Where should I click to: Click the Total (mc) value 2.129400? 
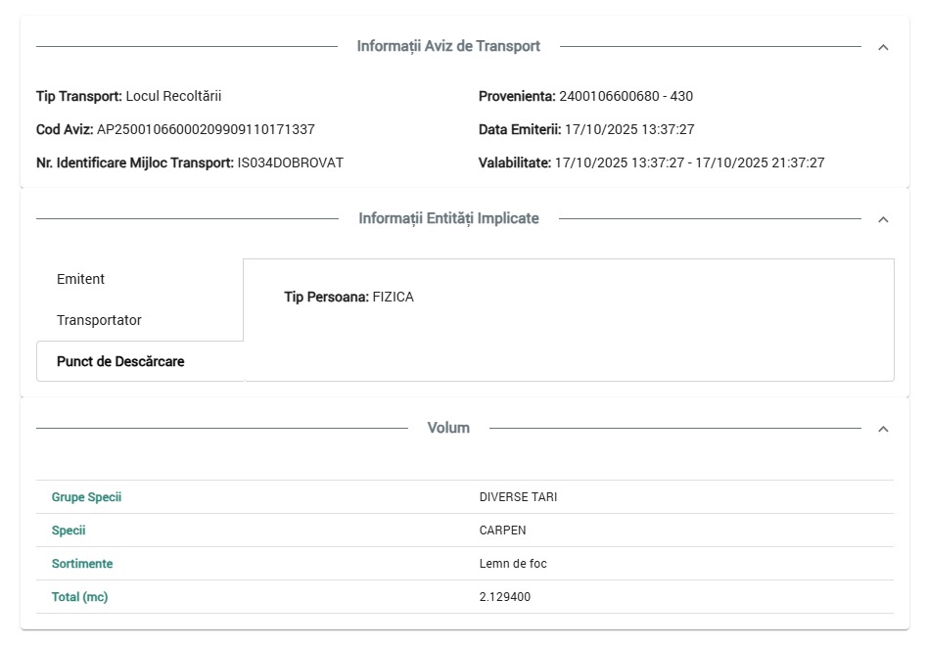click(x=505, y=597)
